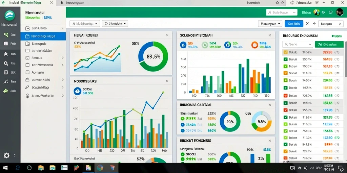The height and width of the screenshot is (173, 347).
Task: Select the 'Snmopnia' sidebar item
Action: click(x=43, y=44)
